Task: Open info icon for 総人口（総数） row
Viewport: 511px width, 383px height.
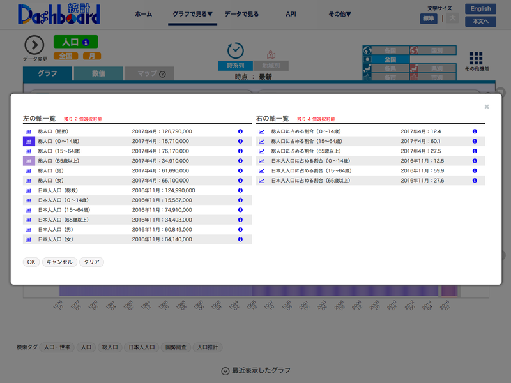Action: (x=240, y=131)
